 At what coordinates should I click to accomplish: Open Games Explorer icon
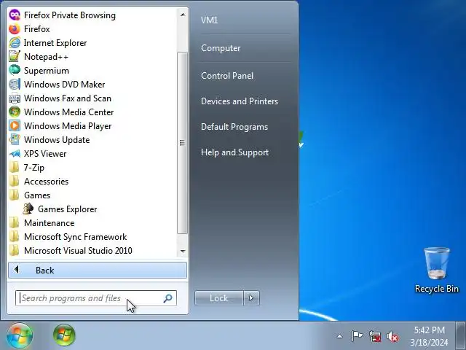tap(28, 209)
